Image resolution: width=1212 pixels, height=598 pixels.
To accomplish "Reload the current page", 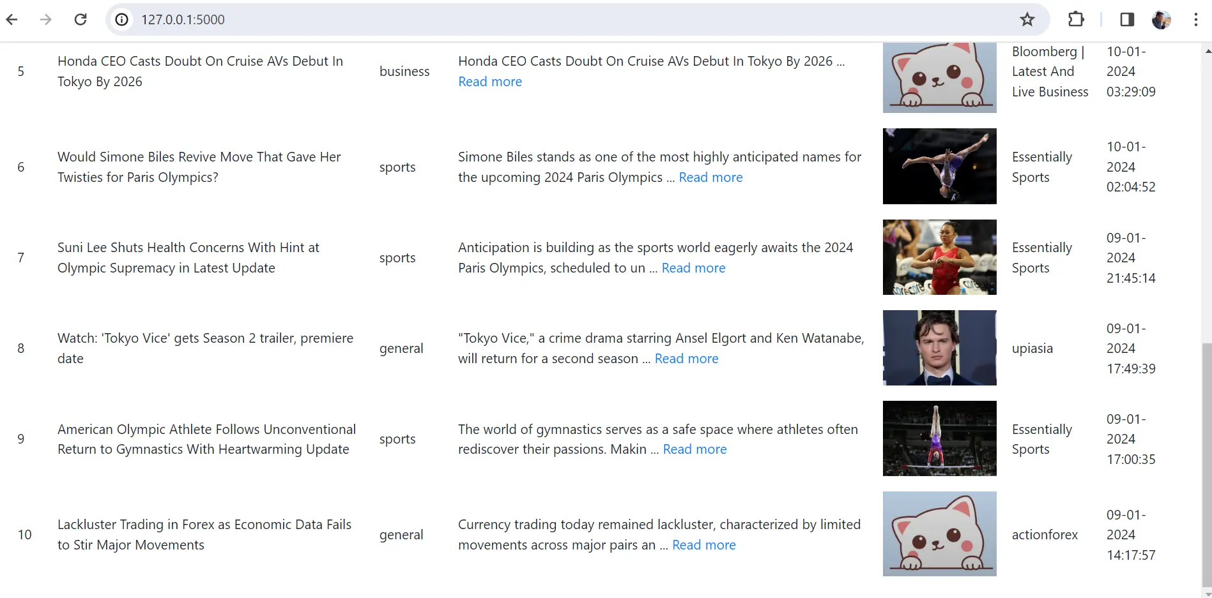I will [81, 19].
